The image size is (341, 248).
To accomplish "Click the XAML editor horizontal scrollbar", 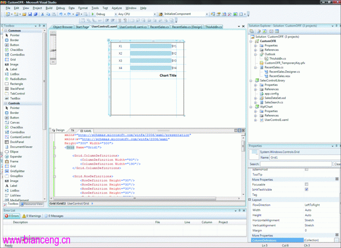I will [135, 198].
